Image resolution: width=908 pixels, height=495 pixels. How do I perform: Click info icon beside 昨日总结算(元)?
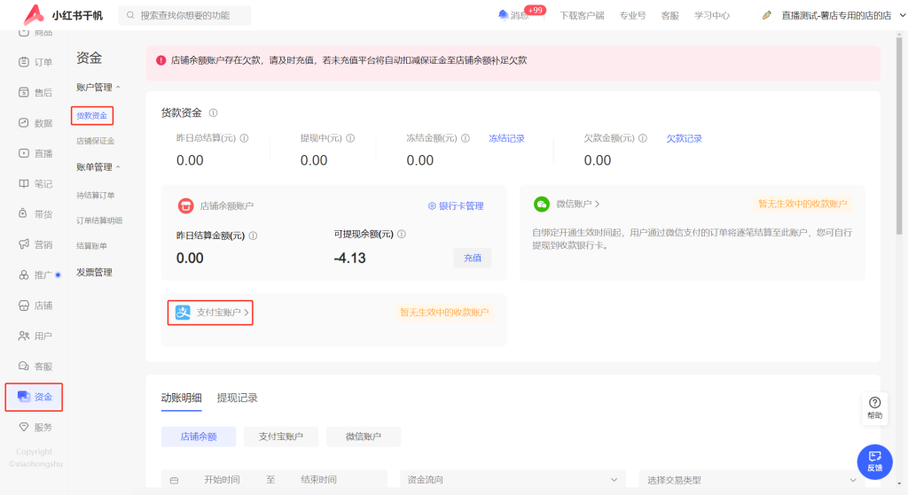(x=245, y=138)
